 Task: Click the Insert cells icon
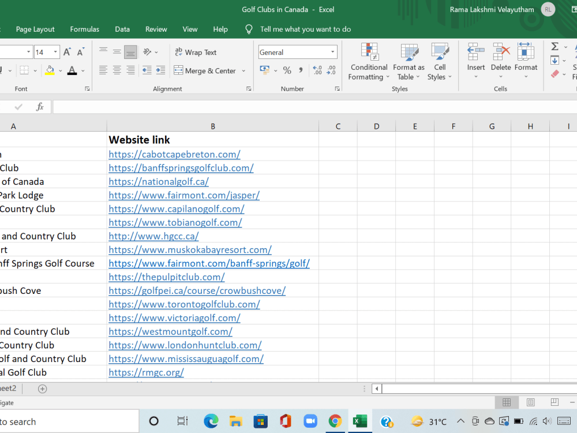coord(476,51)
